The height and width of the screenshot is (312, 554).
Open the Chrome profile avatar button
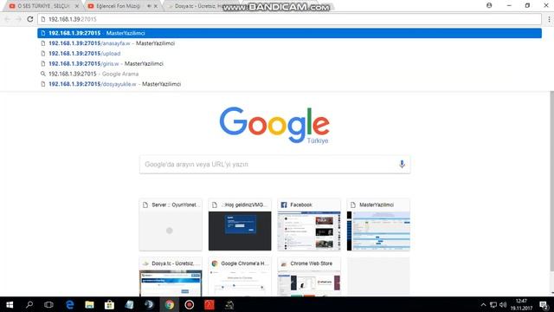(x=489, y=5)
